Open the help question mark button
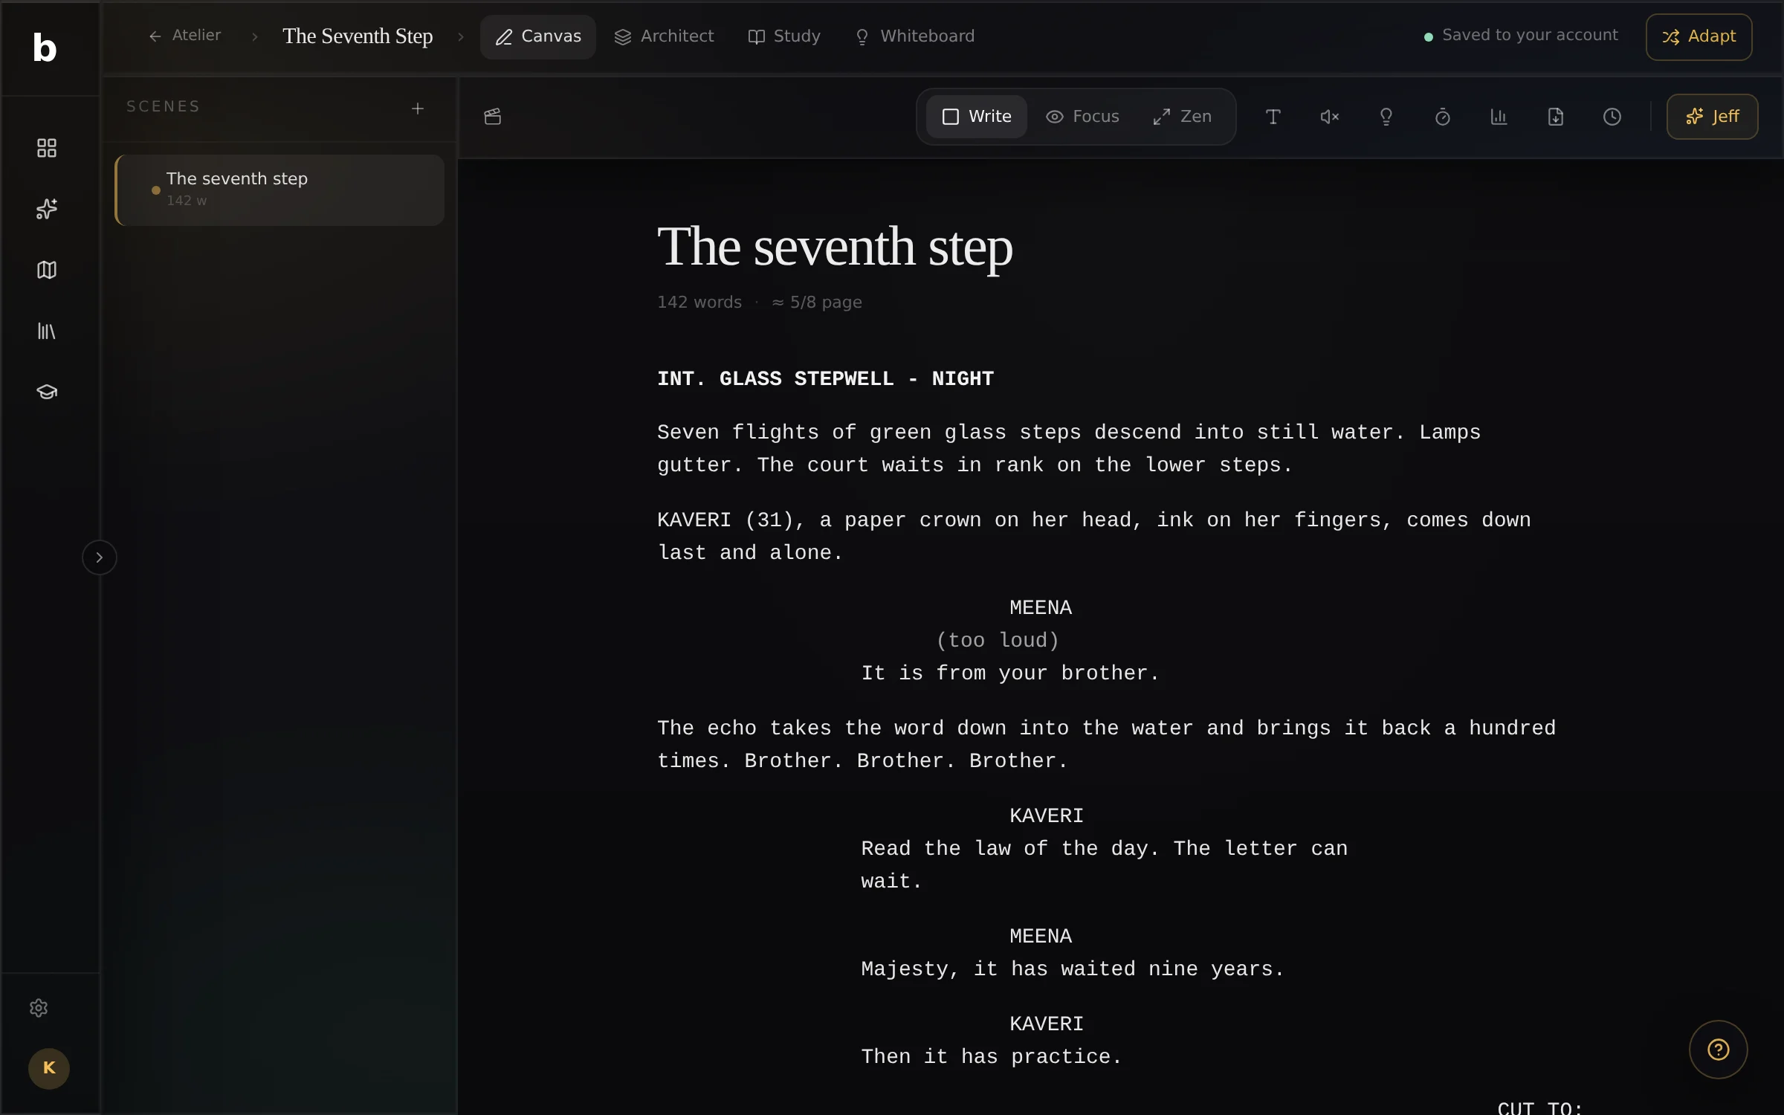The width and height of the screenshot is (1784, 1115). [1718, 1050]
